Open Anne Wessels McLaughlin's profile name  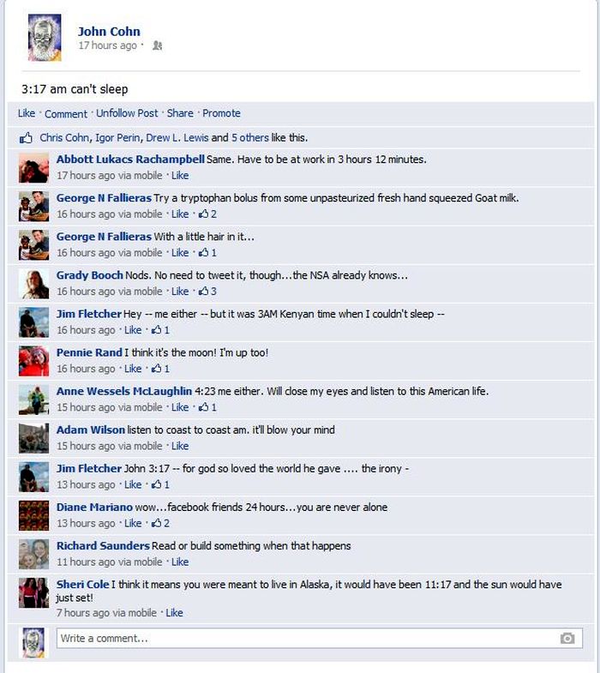[124, 392]
